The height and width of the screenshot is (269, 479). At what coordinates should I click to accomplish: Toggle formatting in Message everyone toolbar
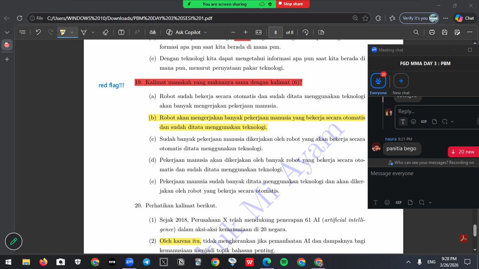(376, 202)
